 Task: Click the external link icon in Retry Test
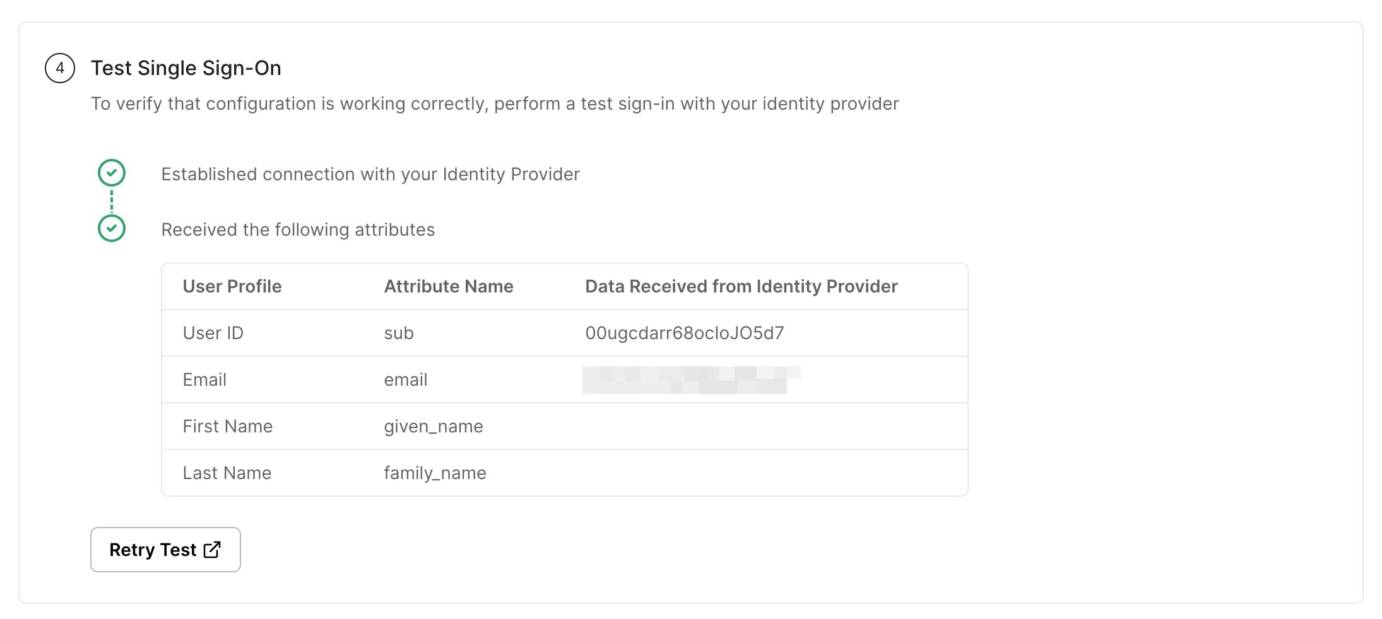211,550
